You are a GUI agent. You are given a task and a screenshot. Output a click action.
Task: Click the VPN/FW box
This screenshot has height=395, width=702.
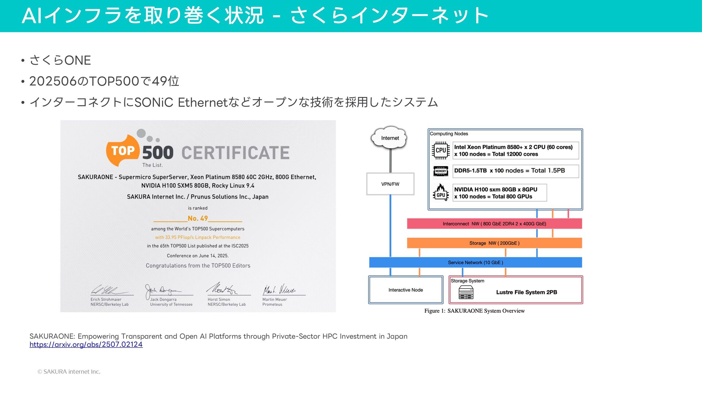[390, 184]
